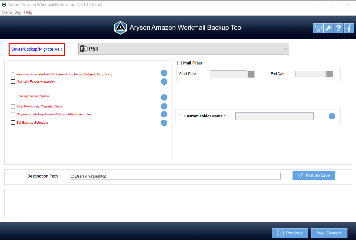Check Maintain Folder Hierarchy
Screen dimensions: 356x240
coord(13,82)
